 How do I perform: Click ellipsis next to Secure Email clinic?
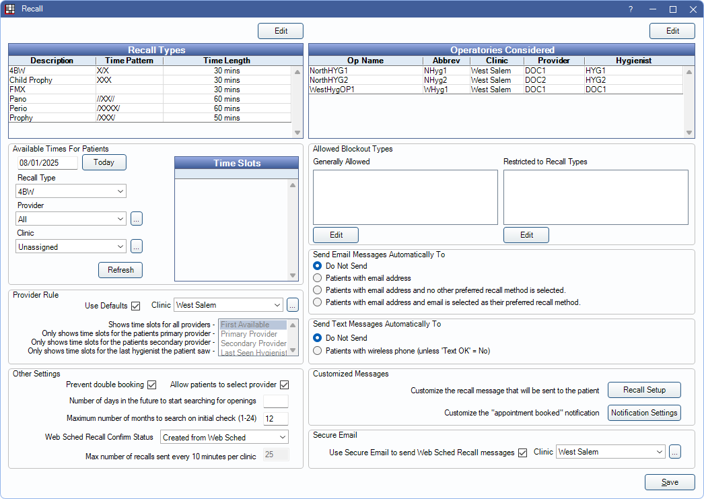pos(674,453)
